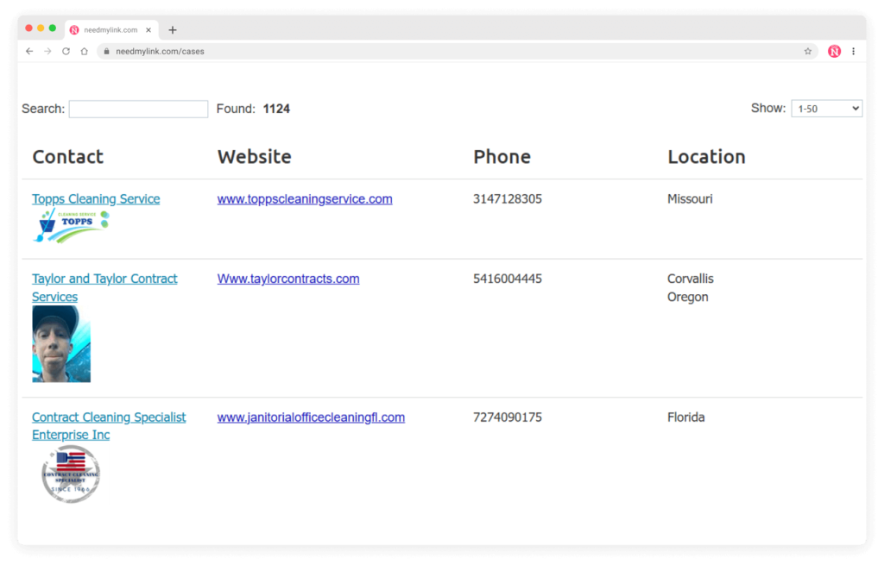Open browser three-dot menu
This screenshot has height=565, width=884.
[x=853, y=52]
